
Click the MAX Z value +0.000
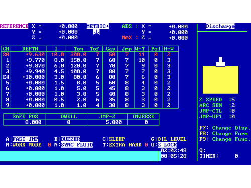click(178, 38)
